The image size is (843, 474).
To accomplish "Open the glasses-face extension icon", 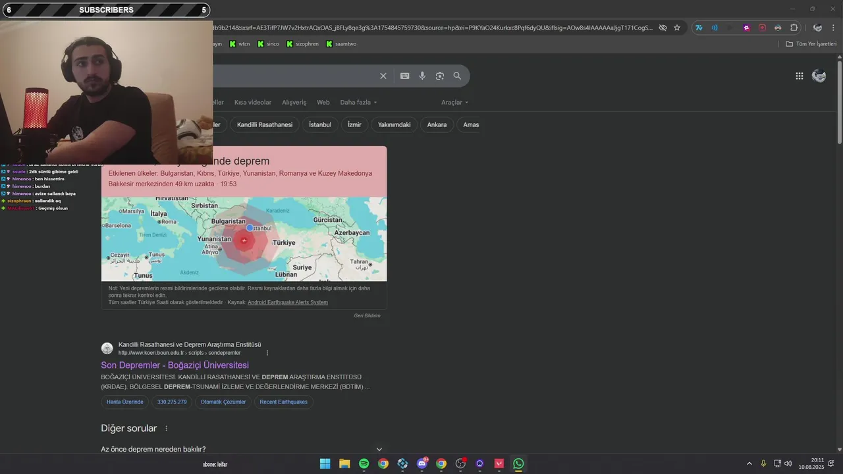I will click(x=778, y=28).
